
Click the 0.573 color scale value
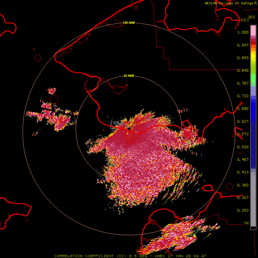point(243,134)
